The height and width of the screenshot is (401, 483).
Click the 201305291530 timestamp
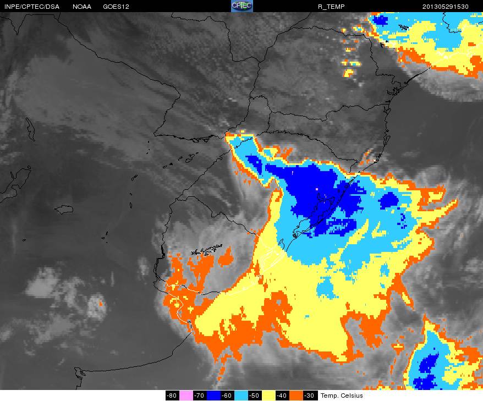tap(446, 7)
